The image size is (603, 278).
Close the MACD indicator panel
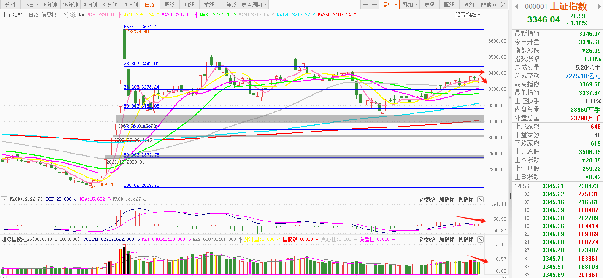coord(480,199)
